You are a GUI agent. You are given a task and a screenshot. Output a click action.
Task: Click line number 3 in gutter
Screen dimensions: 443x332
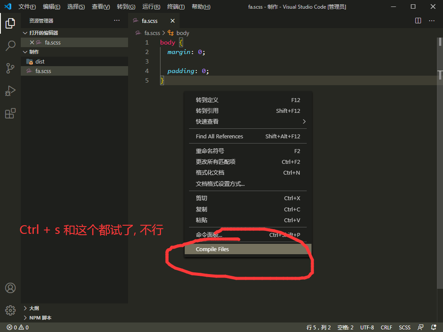[147, 61]
